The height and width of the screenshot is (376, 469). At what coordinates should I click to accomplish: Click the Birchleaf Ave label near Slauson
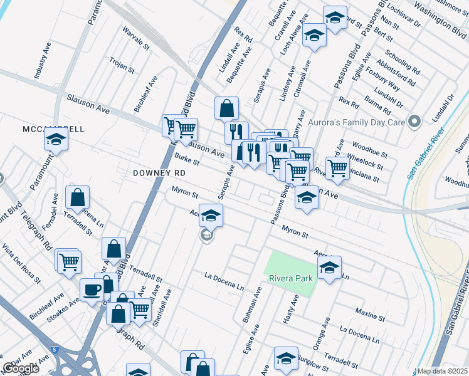tap(145, 94)
